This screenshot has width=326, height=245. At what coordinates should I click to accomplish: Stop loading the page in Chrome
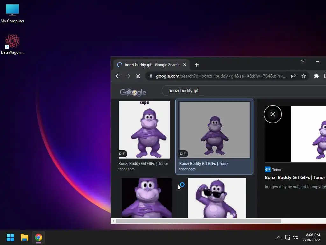pos(138,76)
